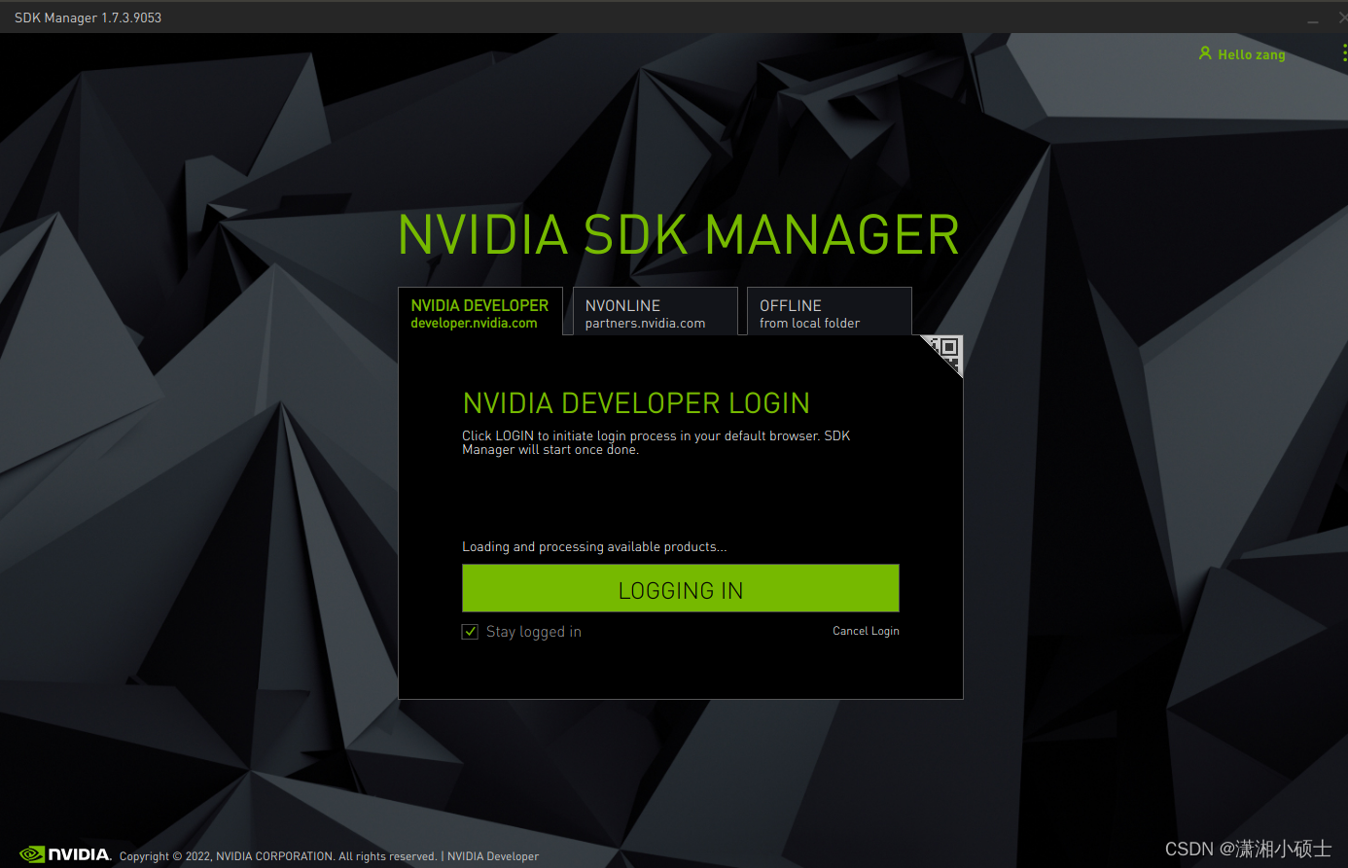Click the Loading and processing available products status
Screen dimensions: 1348x868
coord(594,547)
